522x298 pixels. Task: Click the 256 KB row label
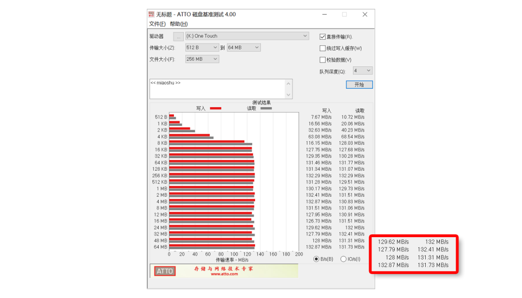(x=159, y=176)
